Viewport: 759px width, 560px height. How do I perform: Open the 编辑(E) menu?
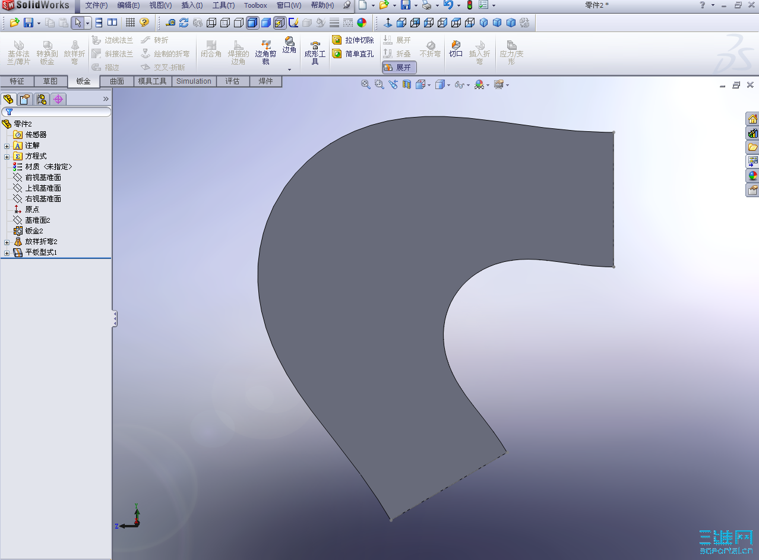(x=128, y=5)
